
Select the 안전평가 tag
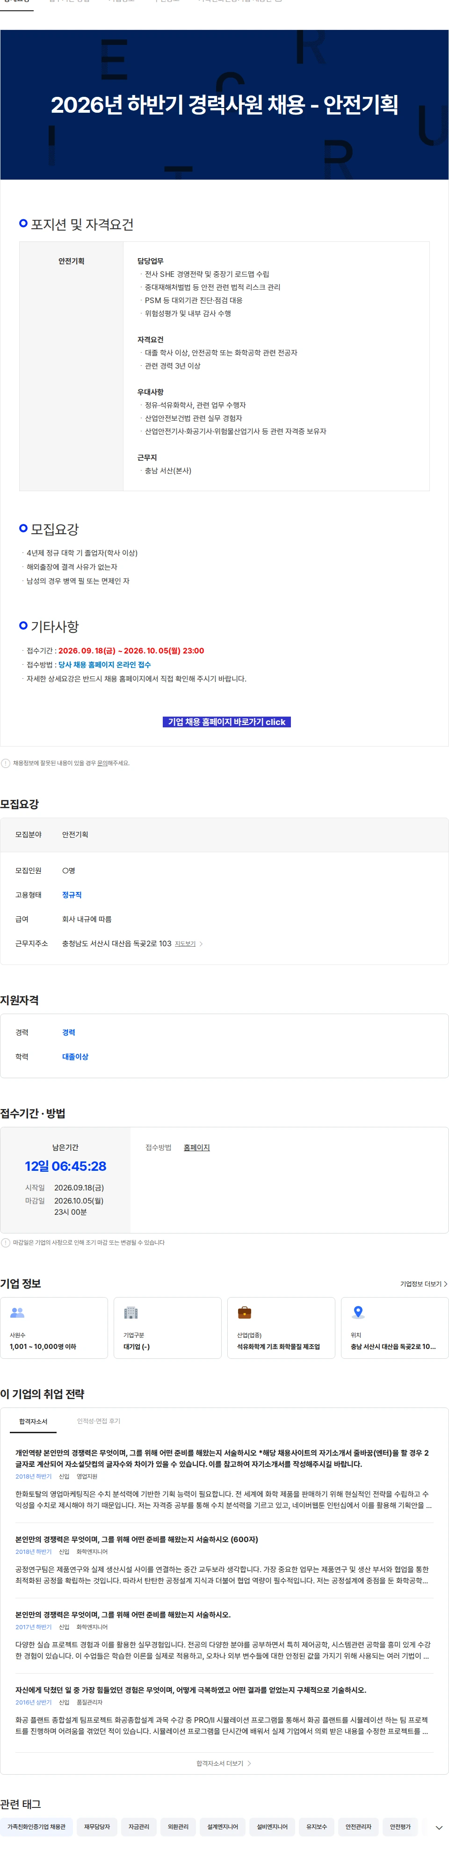tap(400, 1827)
